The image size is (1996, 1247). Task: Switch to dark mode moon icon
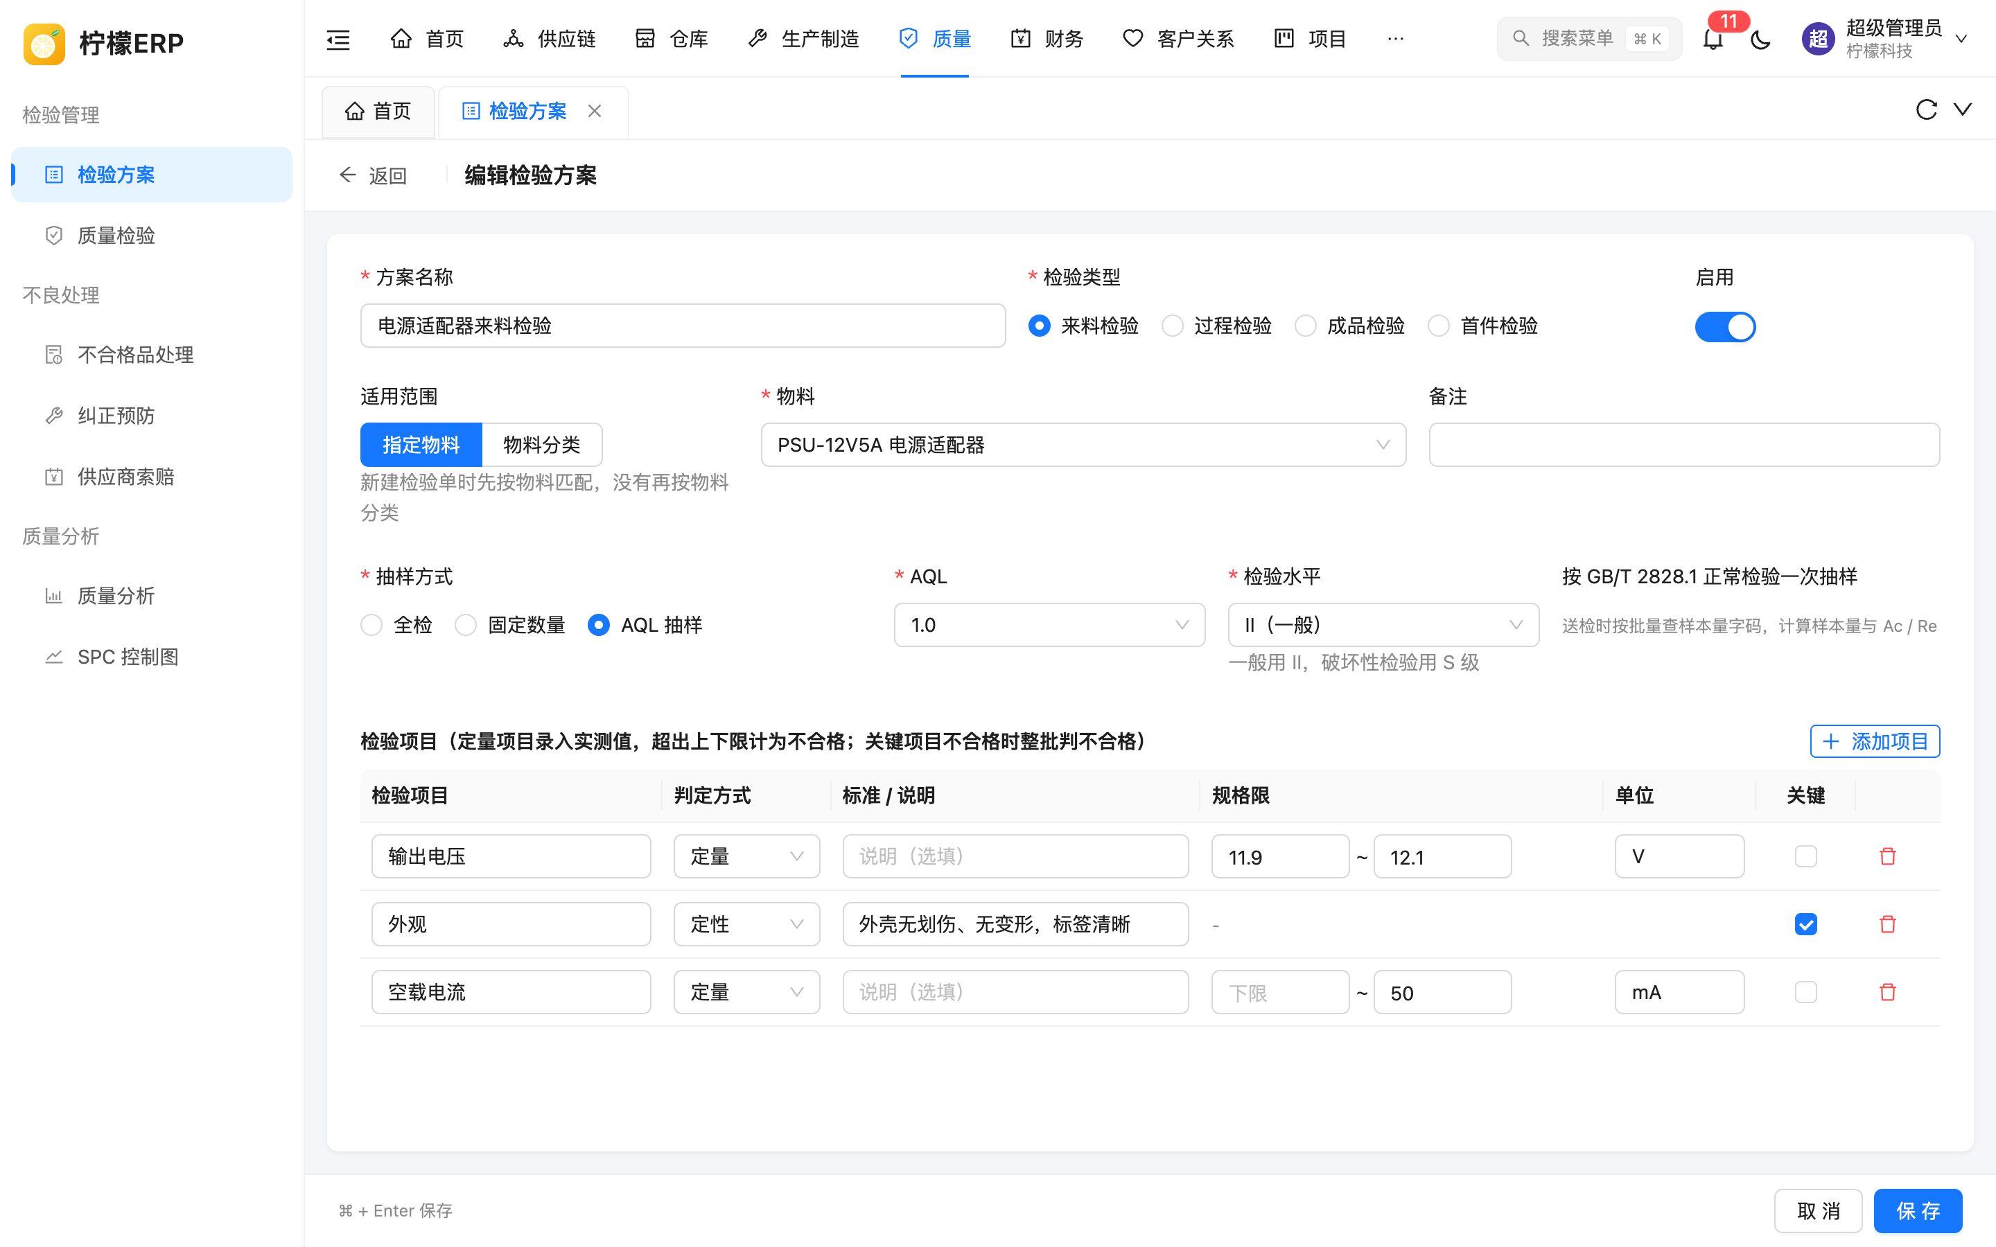(1760, 39)
